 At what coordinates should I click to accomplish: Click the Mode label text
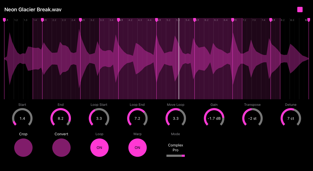(x=176, y=134)
